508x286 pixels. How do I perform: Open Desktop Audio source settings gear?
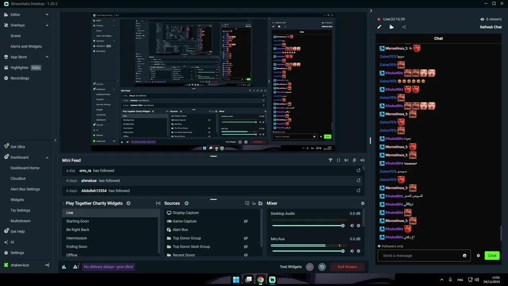(358, 226)
